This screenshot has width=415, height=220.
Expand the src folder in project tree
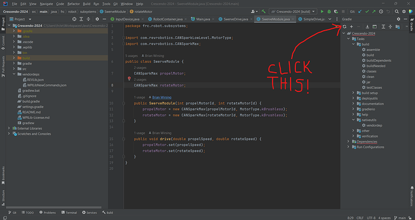click(x=14, y=69)
